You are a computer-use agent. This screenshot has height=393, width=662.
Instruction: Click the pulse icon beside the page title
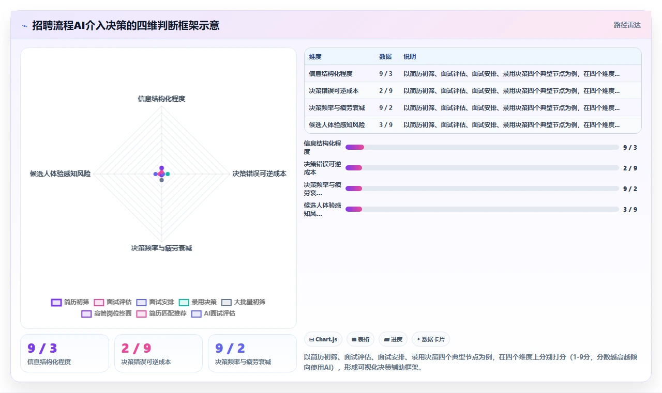(x=24, y=26)
